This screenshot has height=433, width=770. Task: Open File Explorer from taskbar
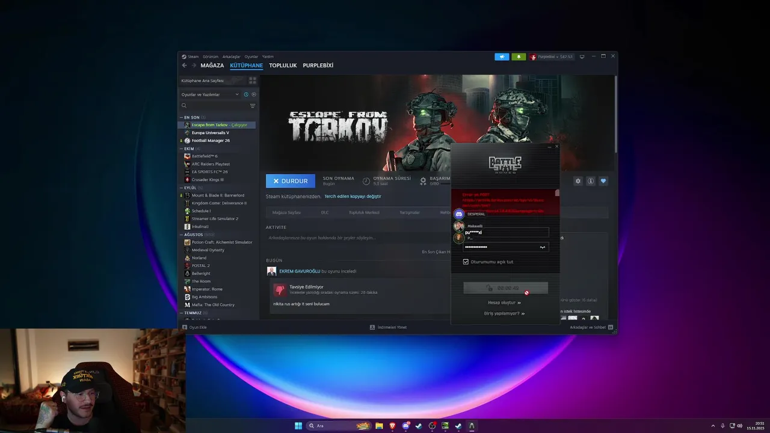pos(379,426)
